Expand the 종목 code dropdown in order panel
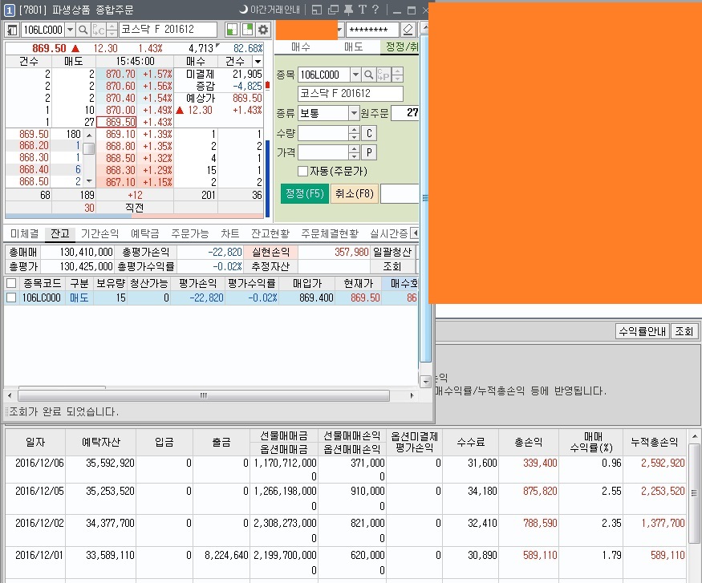The height and width of the screenshot is (583, 702). (x=355, y=75)
